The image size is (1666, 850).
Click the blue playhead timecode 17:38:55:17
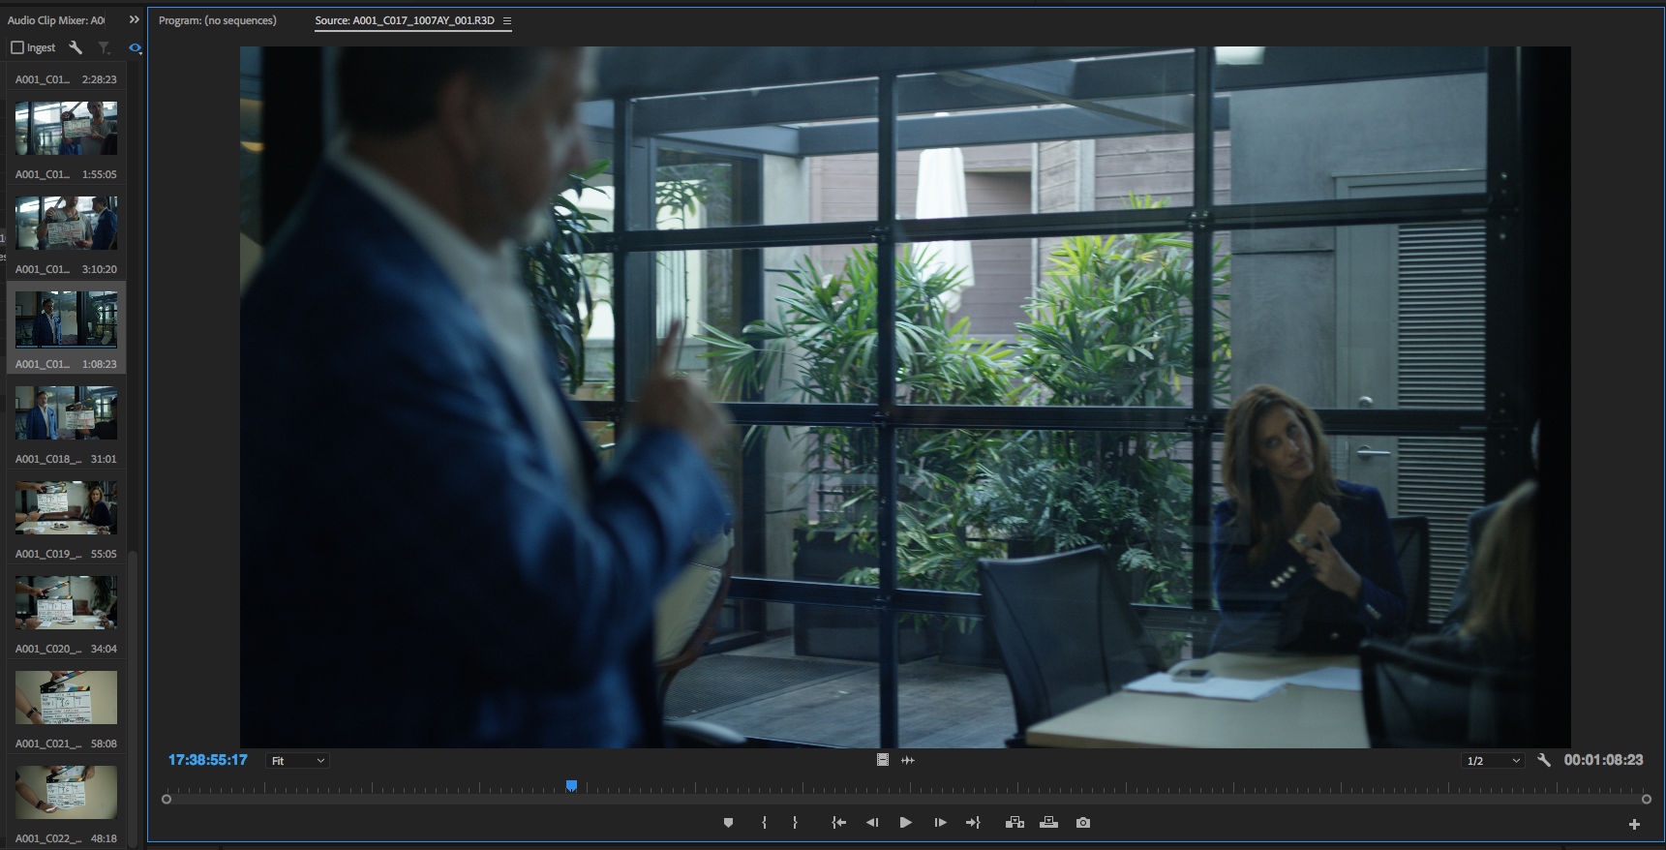(x=208, y=760)
